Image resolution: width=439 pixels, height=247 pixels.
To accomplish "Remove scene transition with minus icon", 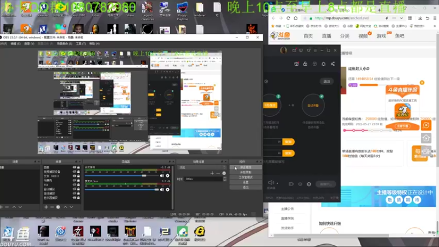I will point(218,173).
